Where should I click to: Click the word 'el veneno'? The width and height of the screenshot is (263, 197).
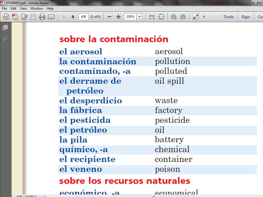click(81, 169)
